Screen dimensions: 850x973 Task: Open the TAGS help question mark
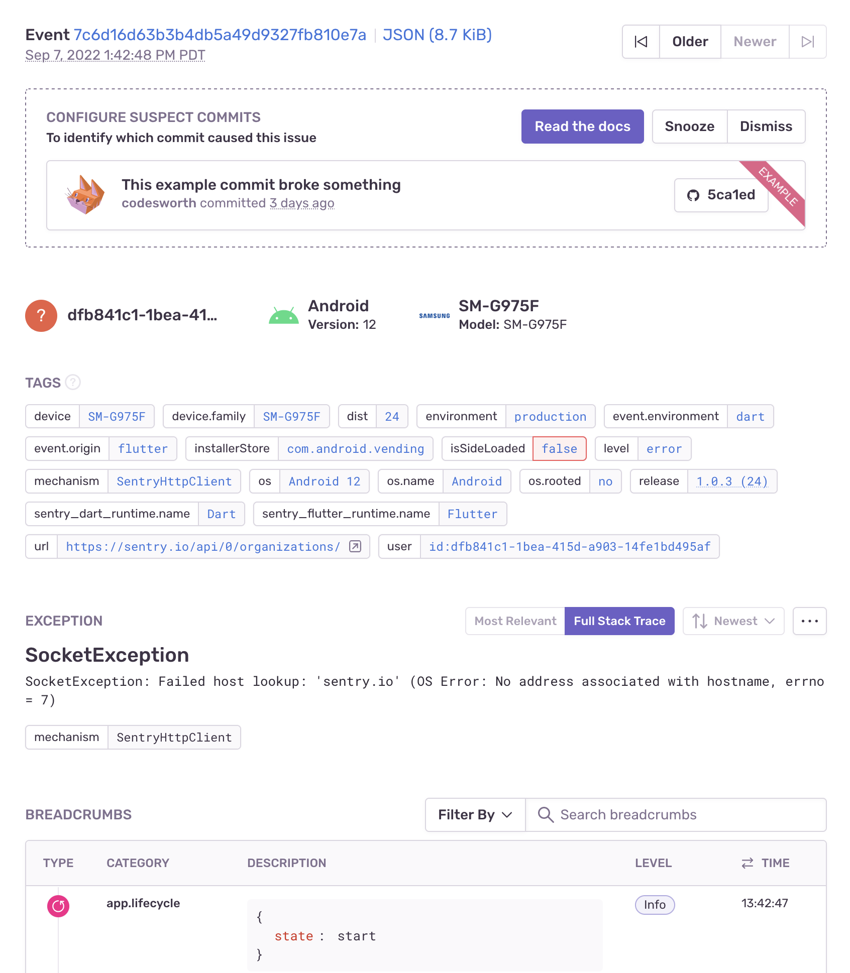coord(73,383)
